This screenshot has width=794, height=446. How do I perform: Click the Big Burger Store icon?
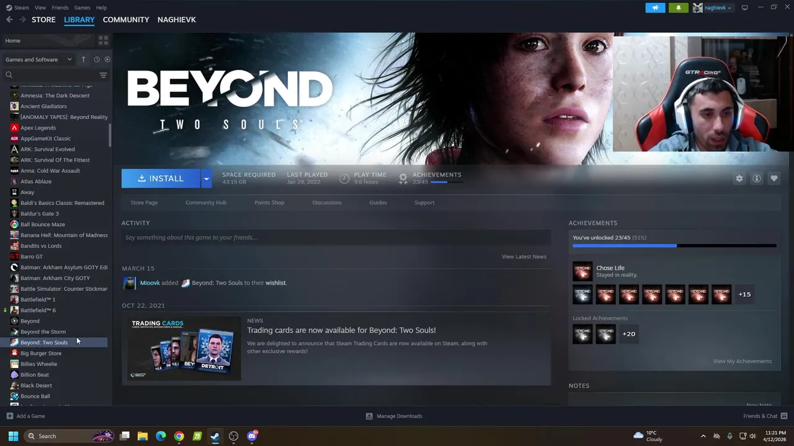point(14,353)
